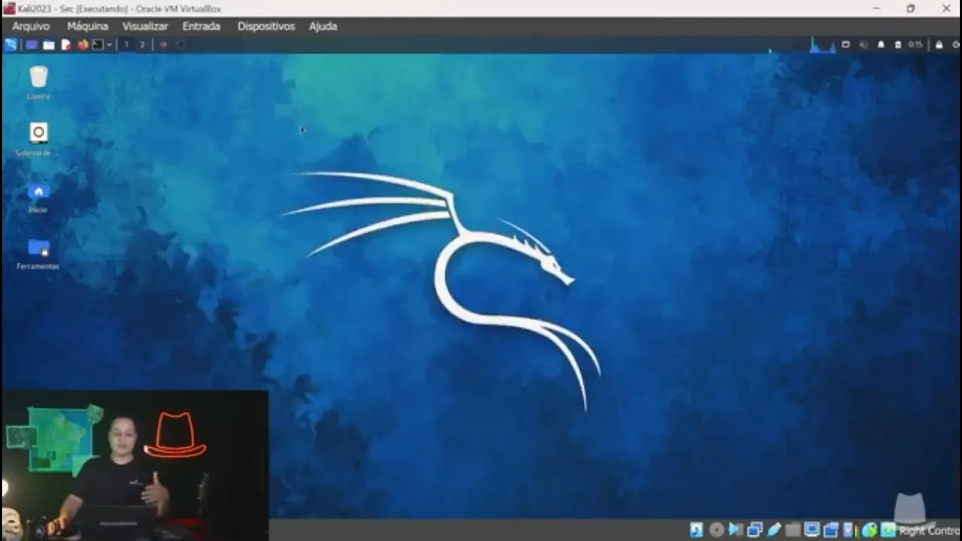Switch to workspace 2

pos(142,44)
